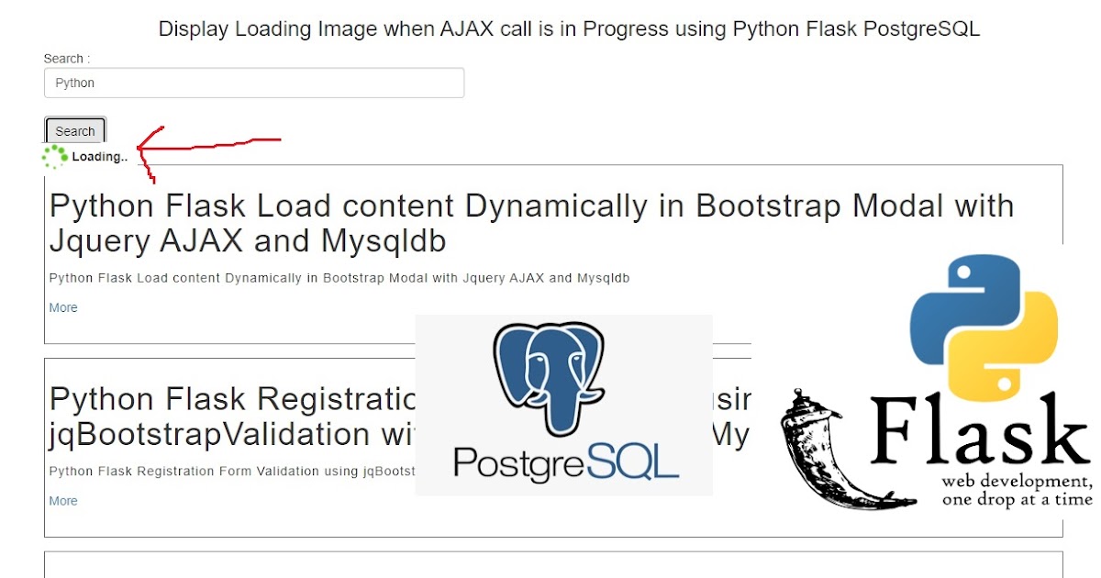Click the page title about AJAX loading
Screen dimensions: 1101x578
(x=571, y=28)
